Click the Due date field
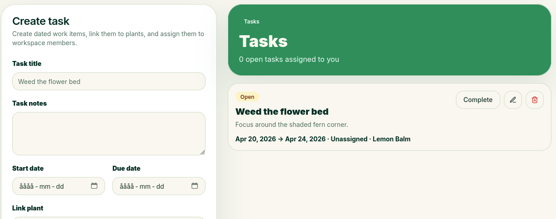Screen dimensions: 556x219 point(159,186)
